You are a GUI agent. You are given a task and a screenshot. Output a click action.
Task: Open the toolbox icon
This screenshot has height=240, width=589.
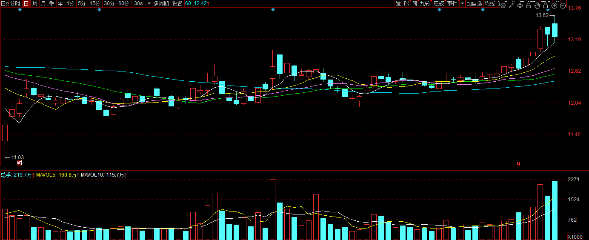529,6
